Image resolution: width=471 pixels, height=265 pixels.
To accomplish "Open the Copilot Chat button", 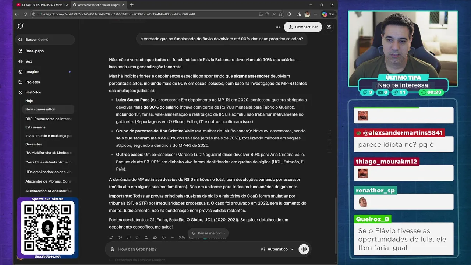I will pyautogui.click(x=328, y=14).
